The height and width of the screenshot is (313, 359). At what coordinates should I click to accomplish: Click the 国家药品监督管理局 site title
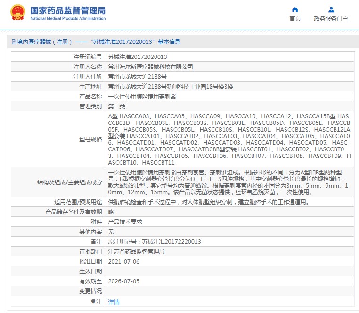[68, 10]
